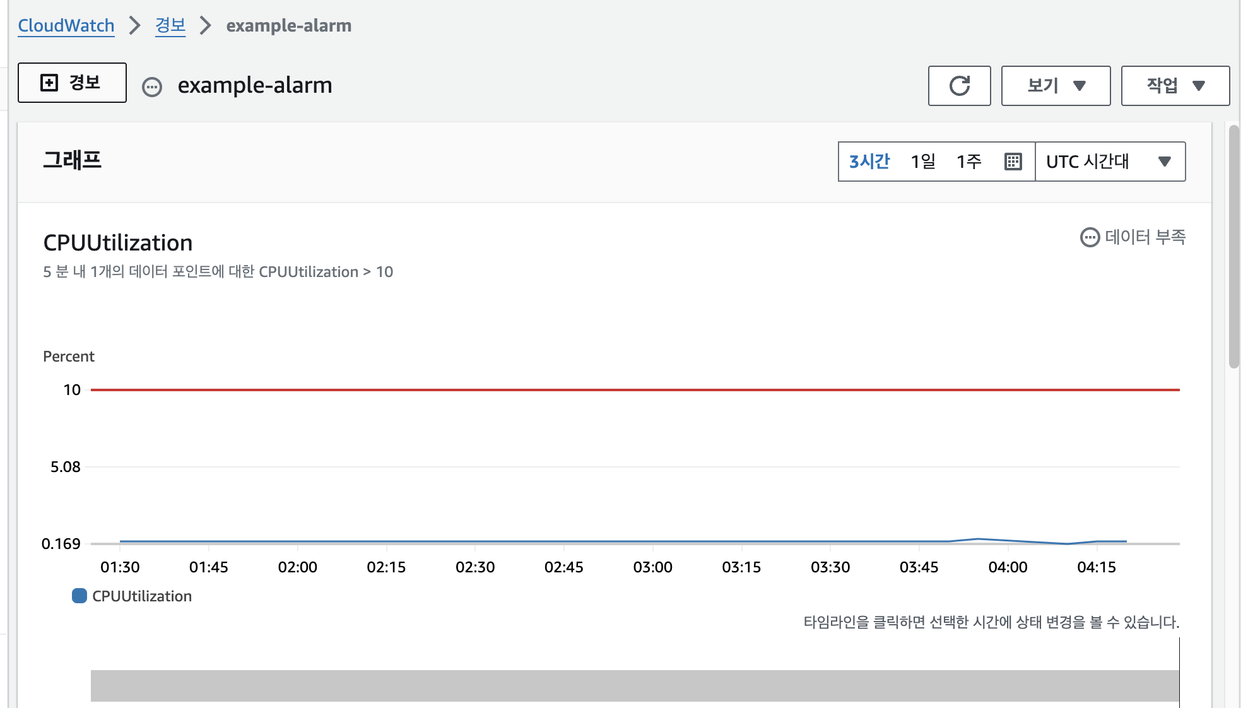Open the UTC 시간대 timezone selector

click(x=1110, y=162)
